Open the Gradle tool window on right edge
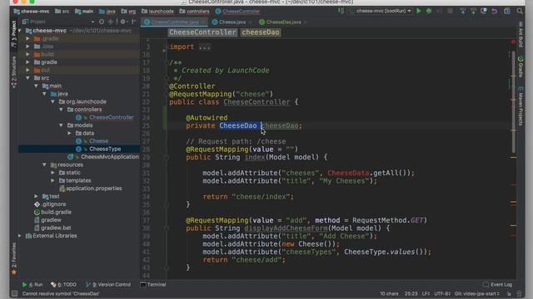Viewport: 533px width, 299px height. (x=521, y=66)
